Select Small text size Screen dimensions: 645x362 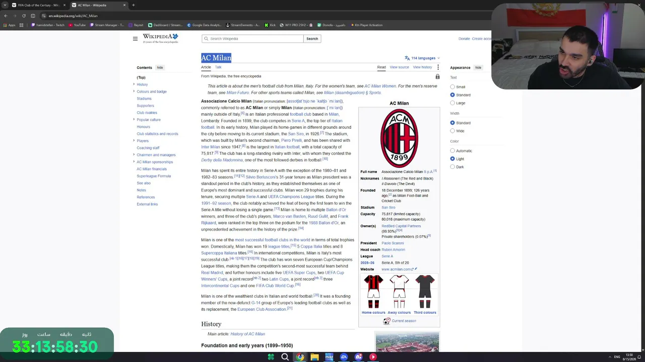point(453,87)
